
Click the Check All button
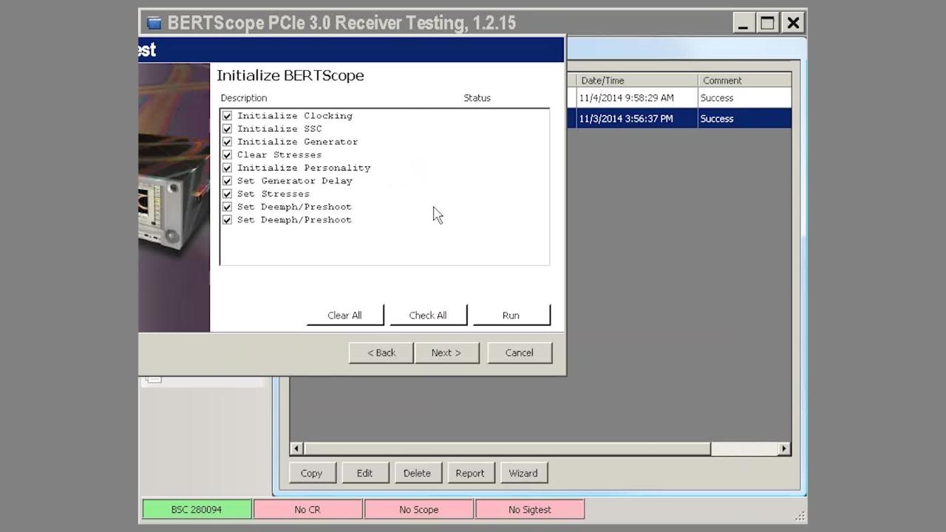tap(428, 316)
